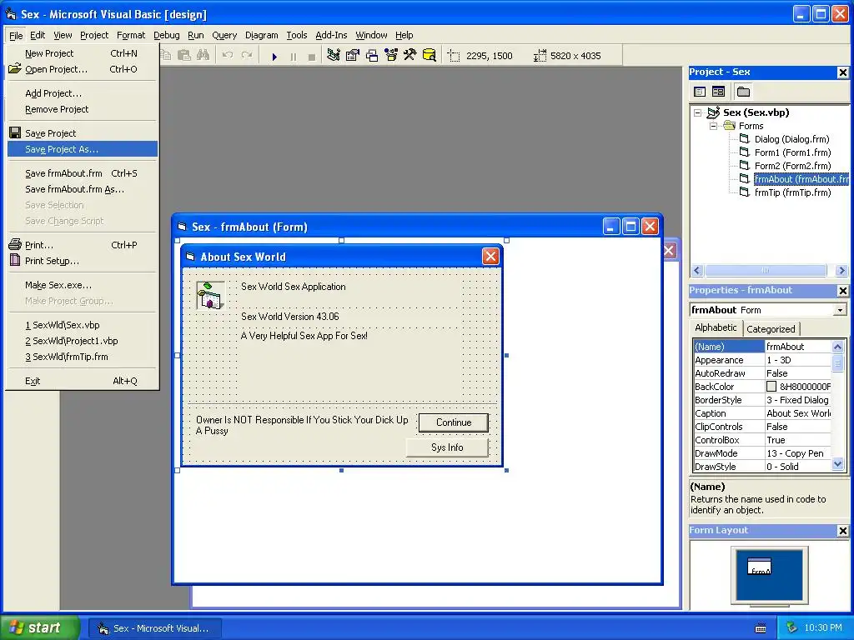The width and height of the screenshot is (854, 640).
Task: Close the Properties - frmAbout panel
Action: (842, 291)
